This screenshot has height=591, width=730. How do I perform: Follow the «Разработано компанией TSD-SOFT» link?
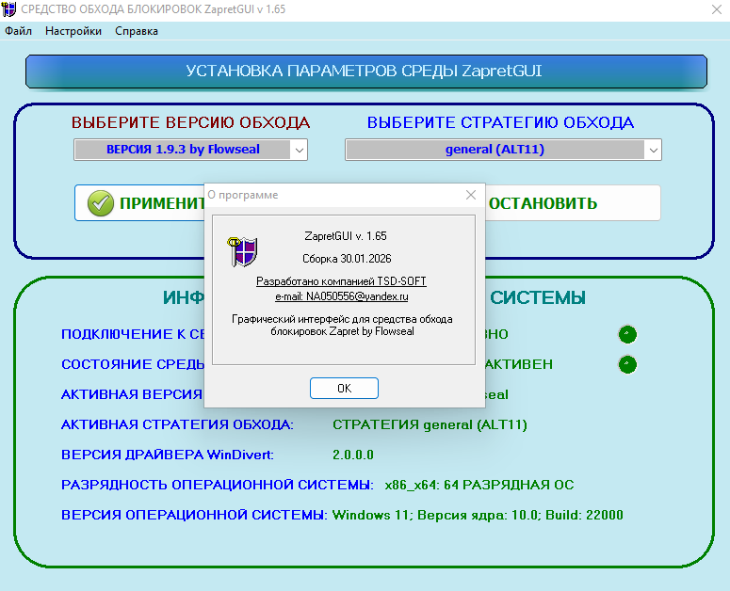pos(343,281)
